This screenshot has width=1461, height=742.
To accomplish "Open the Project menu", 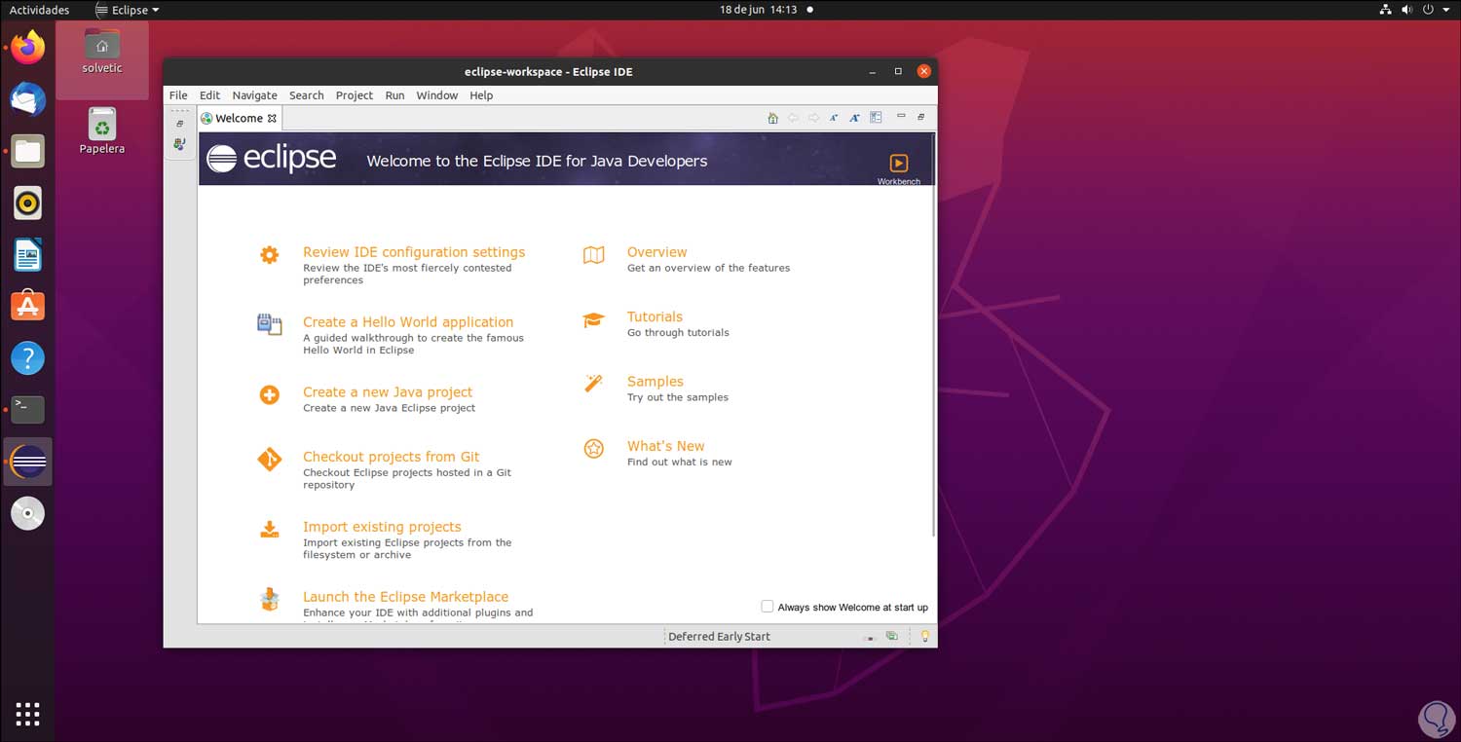I will (355, 95).
